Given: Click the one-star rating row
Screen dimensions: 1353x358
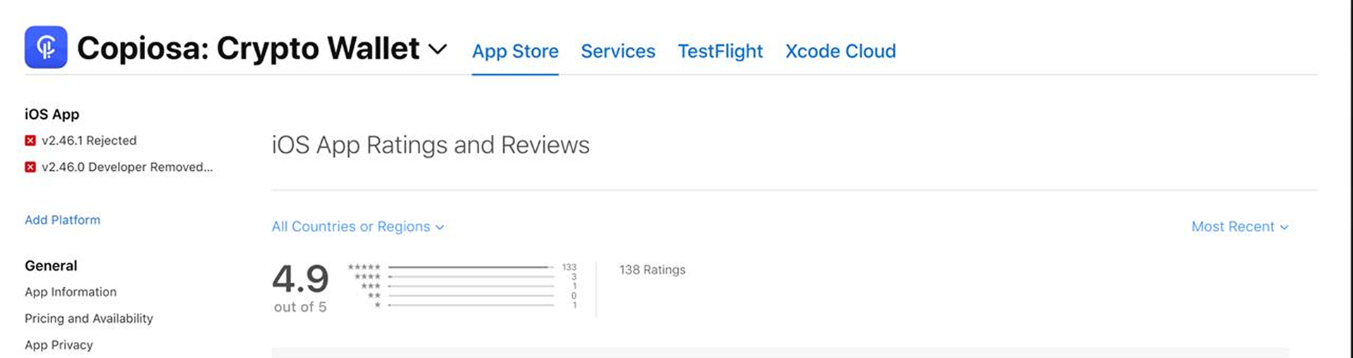Looking at the screenshot, I should point(471,305).
